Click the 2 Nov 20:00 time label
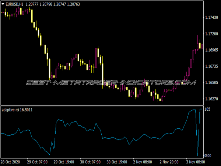The image size is (221, 166). tap(169, 162)
